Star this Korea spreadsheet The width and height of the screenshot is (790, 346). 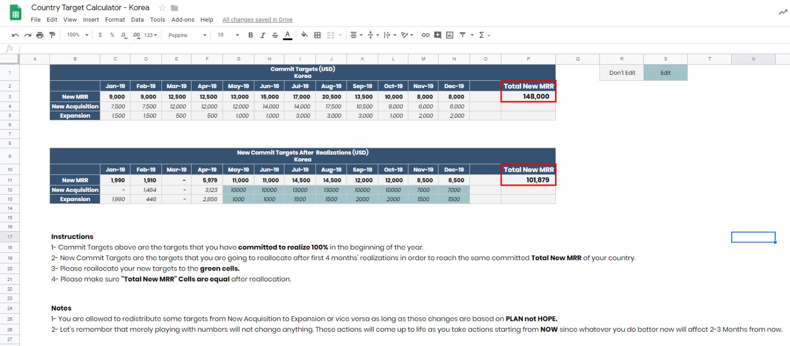(x=162, y=8)
